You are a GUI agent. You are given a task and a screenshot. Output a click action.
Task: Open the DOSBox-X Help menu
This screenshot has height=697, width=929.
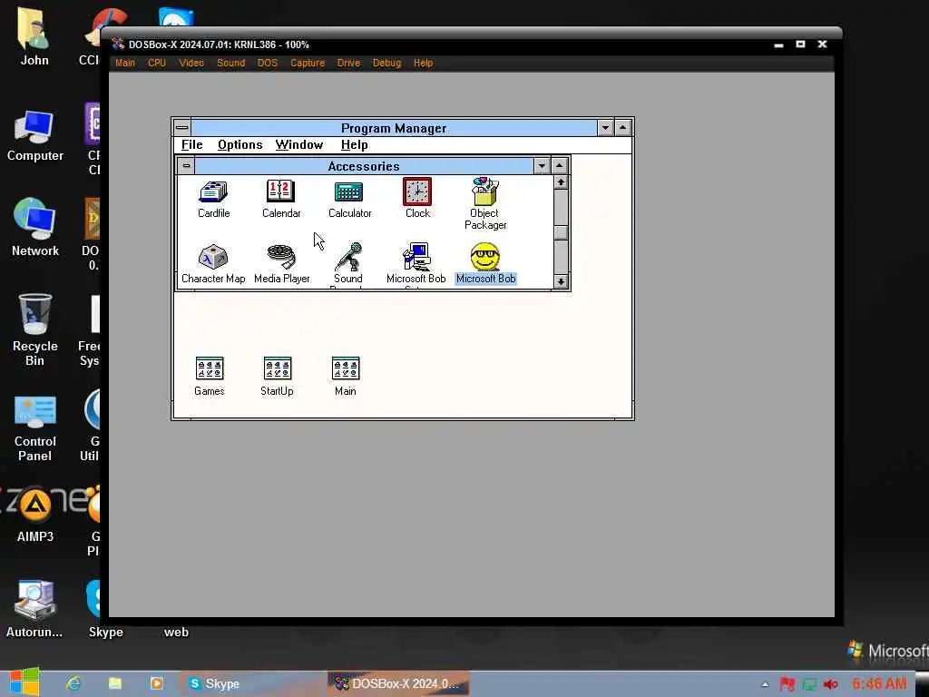423,63
